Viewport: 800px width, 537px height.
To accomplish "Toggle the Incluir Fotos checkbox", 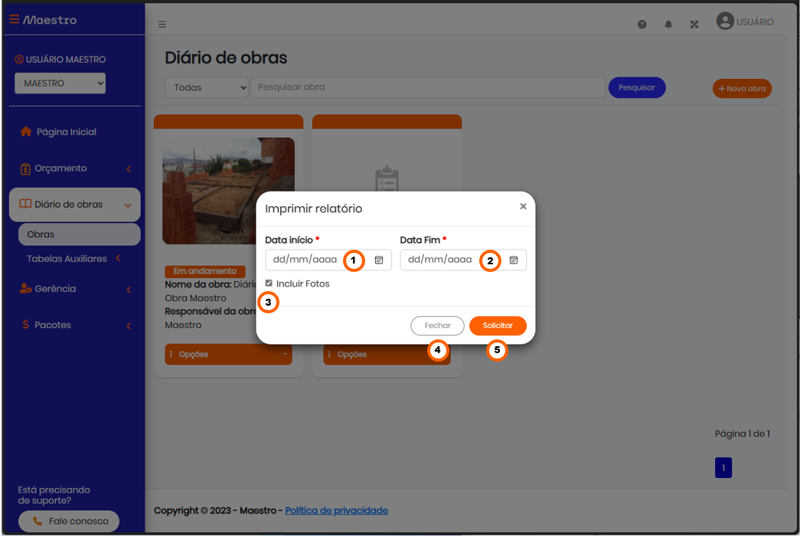I will (269, 283).
